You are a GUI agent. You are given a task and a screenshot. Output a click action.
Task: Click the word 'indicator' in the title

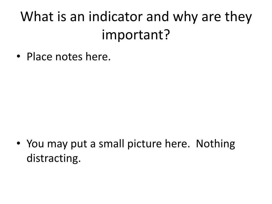(x=116, y=16)
